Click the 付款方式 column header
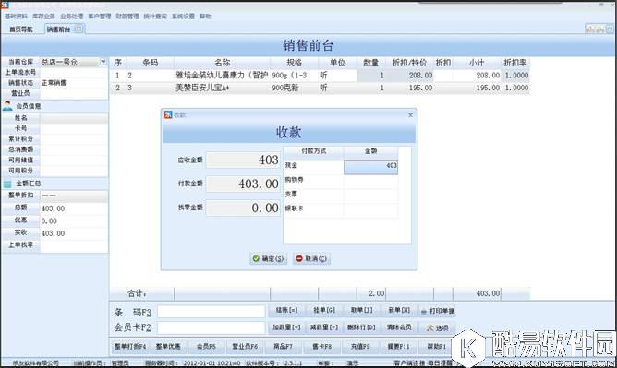 314,151
